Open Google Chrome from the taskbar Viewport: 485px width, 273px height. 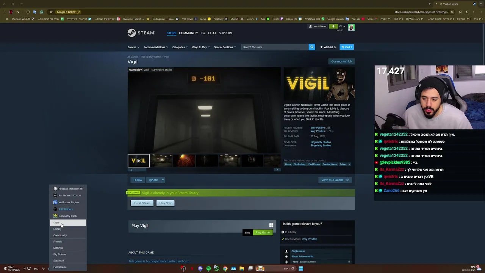(x=225, y=268)
